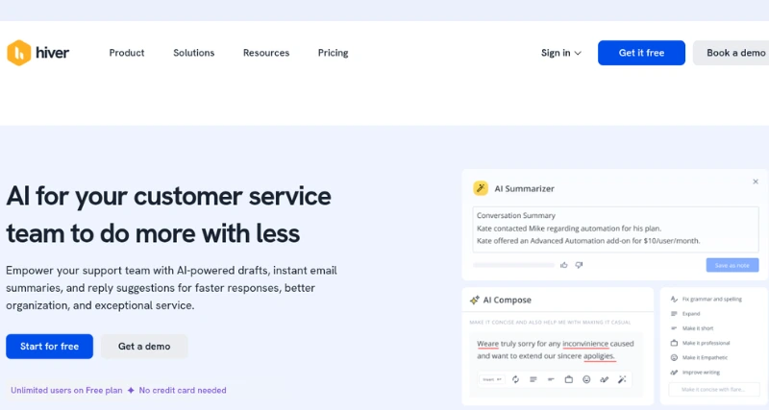The image size is (769, 410).
Task: Click the magic wand icon in compose toolbar
Action: pyautogui.click(x=622, y=379)
